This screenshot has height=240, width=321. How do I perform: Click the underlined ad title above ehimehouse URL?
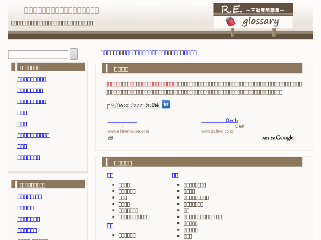[122, 121]
